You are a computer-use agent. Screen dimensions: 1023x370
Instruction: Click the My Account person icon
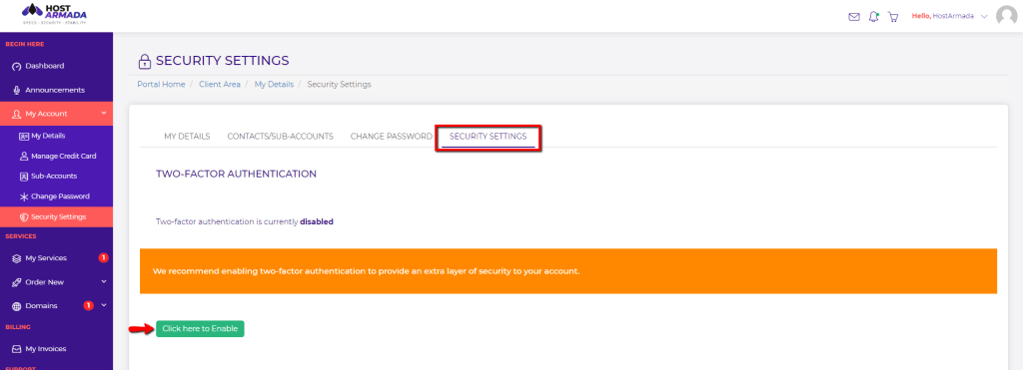17,114
